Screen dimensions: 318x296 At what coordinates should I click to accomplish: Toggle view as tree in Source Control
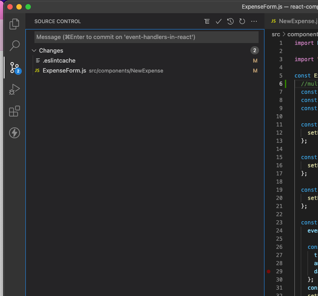click(207, 21)
